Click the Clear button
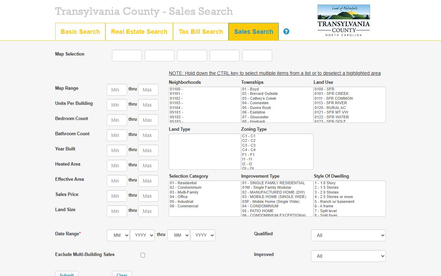This screenshot has width=441, height=276. tap(122, 274)
